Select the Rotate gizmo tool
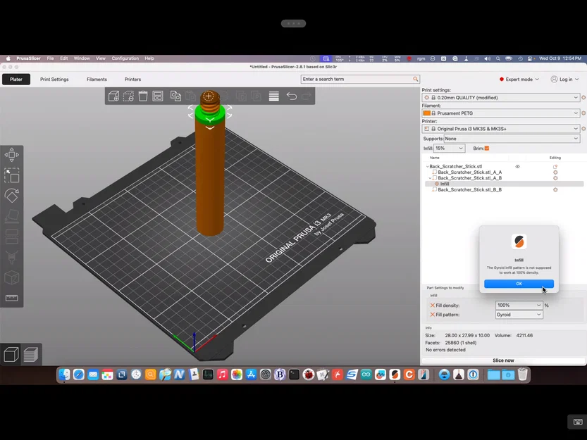The width and height of the screenshot is (587, 440). point(11,195)
